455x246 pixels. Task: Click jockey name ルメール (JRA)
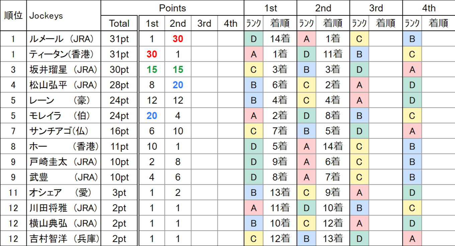pyautogui.click(x=63, y=39)
